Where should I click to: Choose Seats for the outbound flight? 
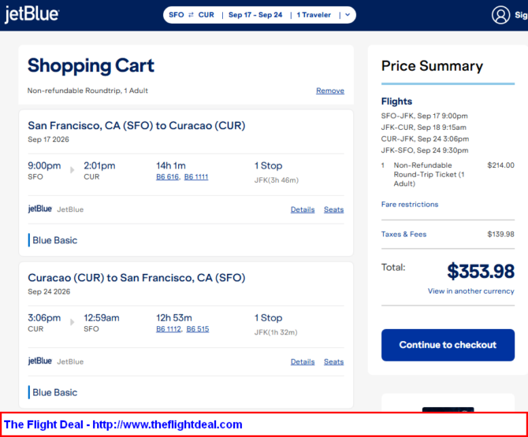(333, 209)
